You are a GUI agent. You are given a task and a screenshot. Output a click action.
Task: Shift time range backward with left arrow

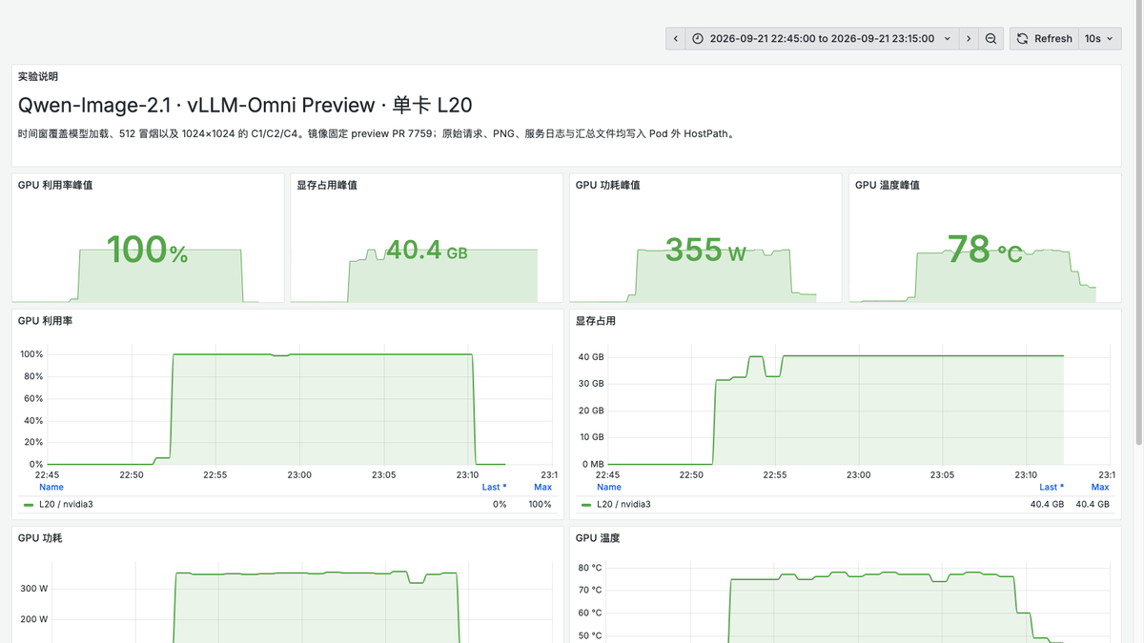click(x=676, y=39)
